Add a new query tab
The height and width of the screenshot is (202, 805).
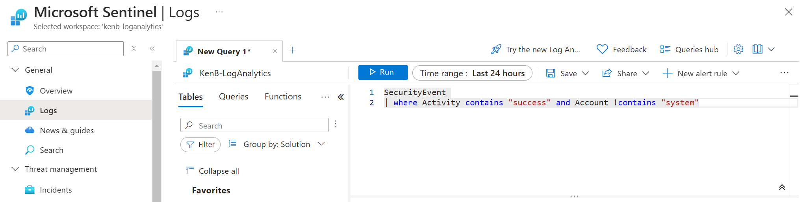click(292, 50)
